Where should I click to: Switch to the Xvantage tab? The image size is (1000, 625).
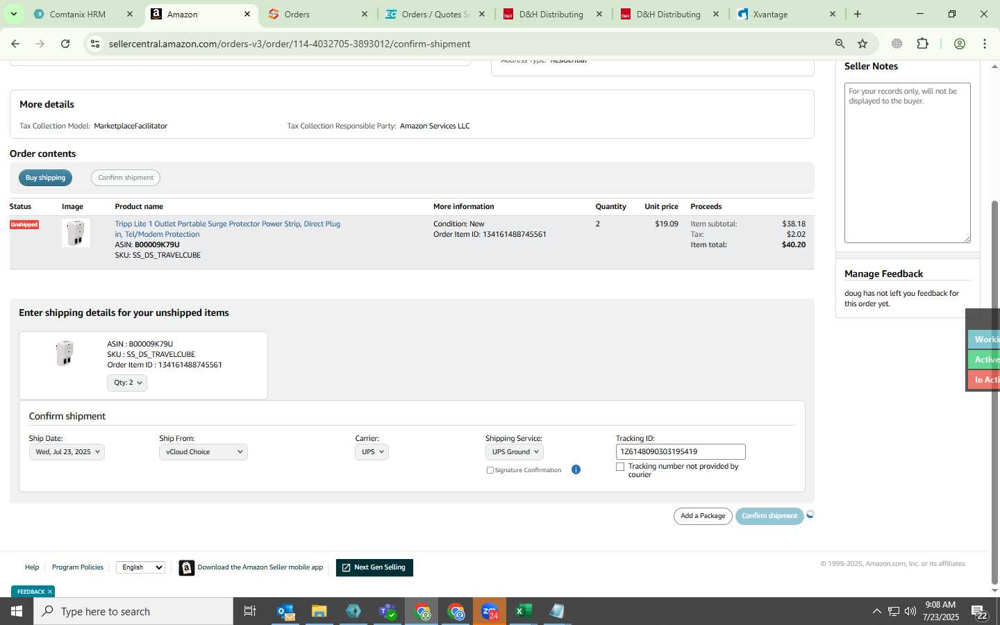(785, 14)
